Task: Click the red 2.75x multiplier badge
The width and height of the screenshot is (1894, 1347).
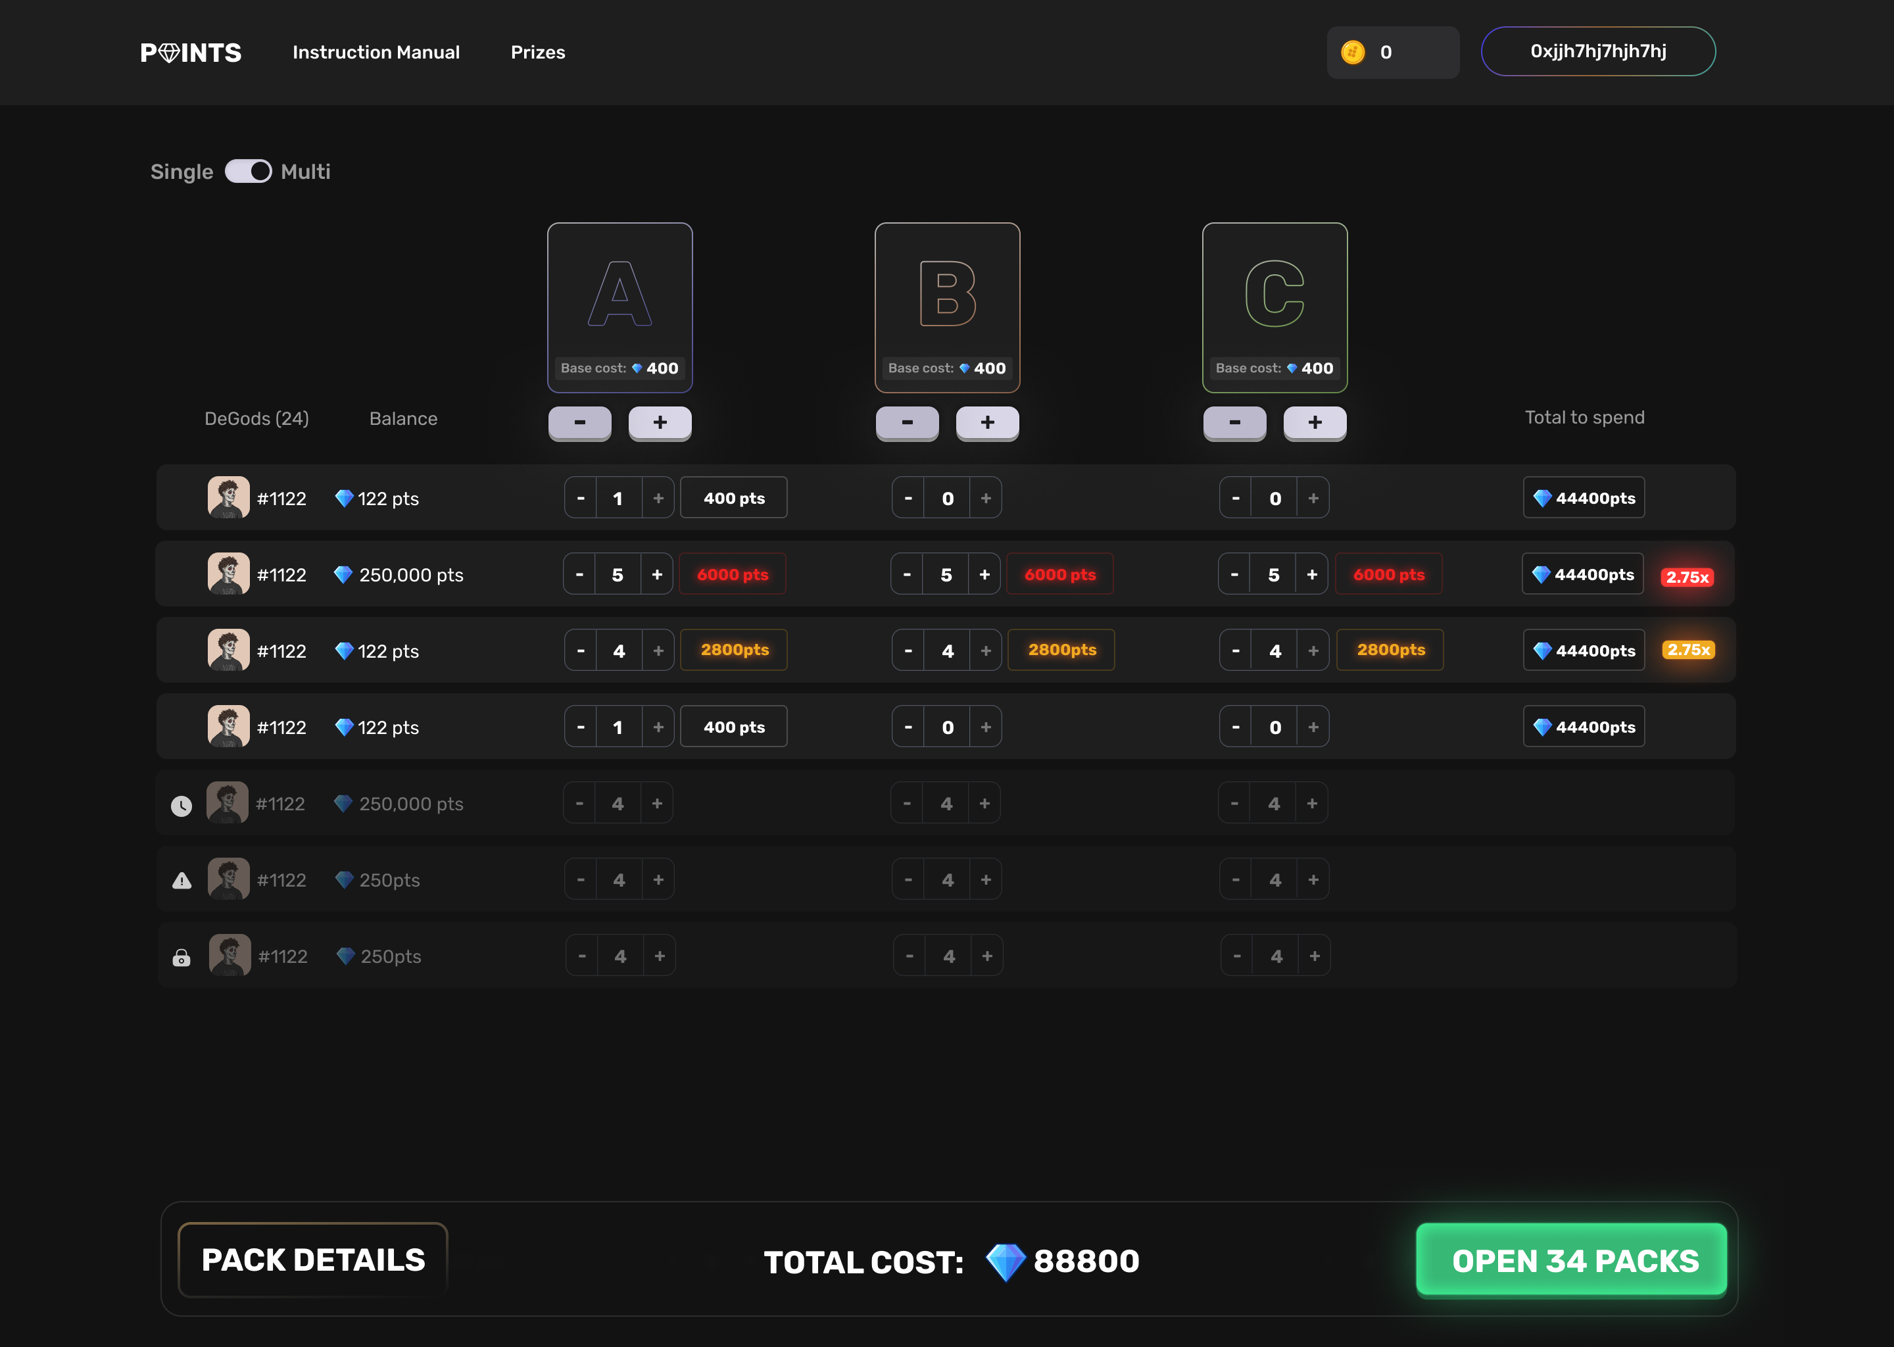Action: click(x=1687, y=577)
